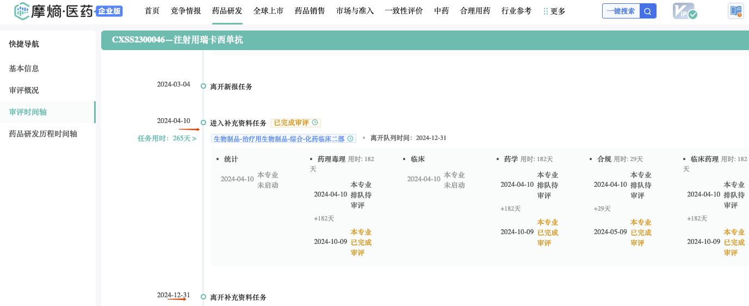
Task: Click clock icon in 生物制品 department tag
Action: [350, 138]
